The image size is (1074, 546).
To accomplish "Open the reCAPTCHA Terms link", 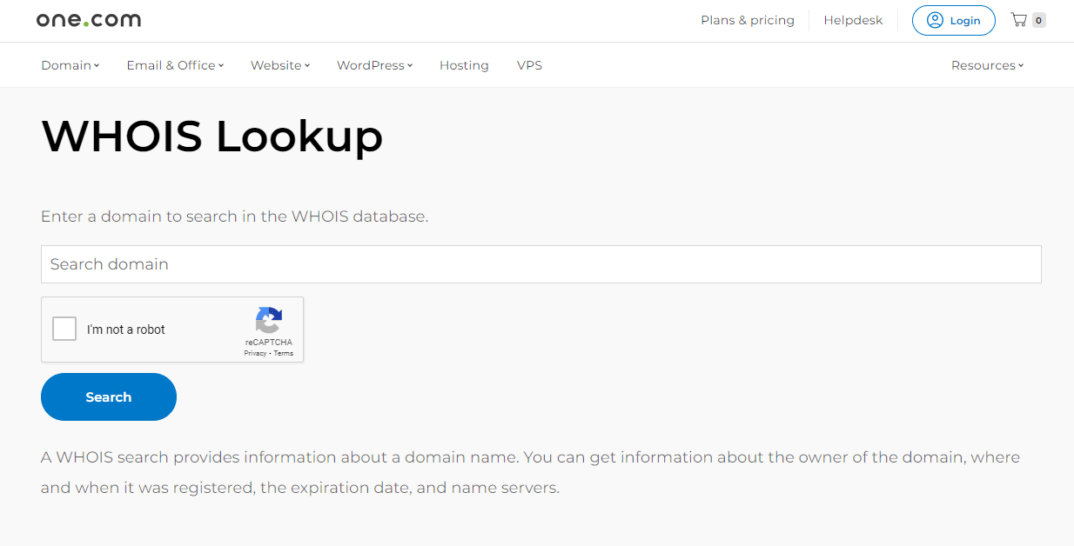I will [x=282, y=353].
